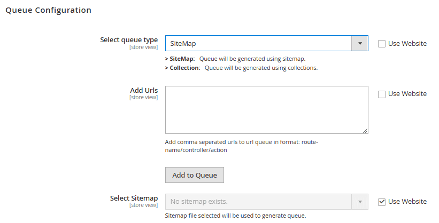The width and height of the screenshot is (439, 223).
Task: Click the '> Collection:' help note text
Action: click(182, 68)
